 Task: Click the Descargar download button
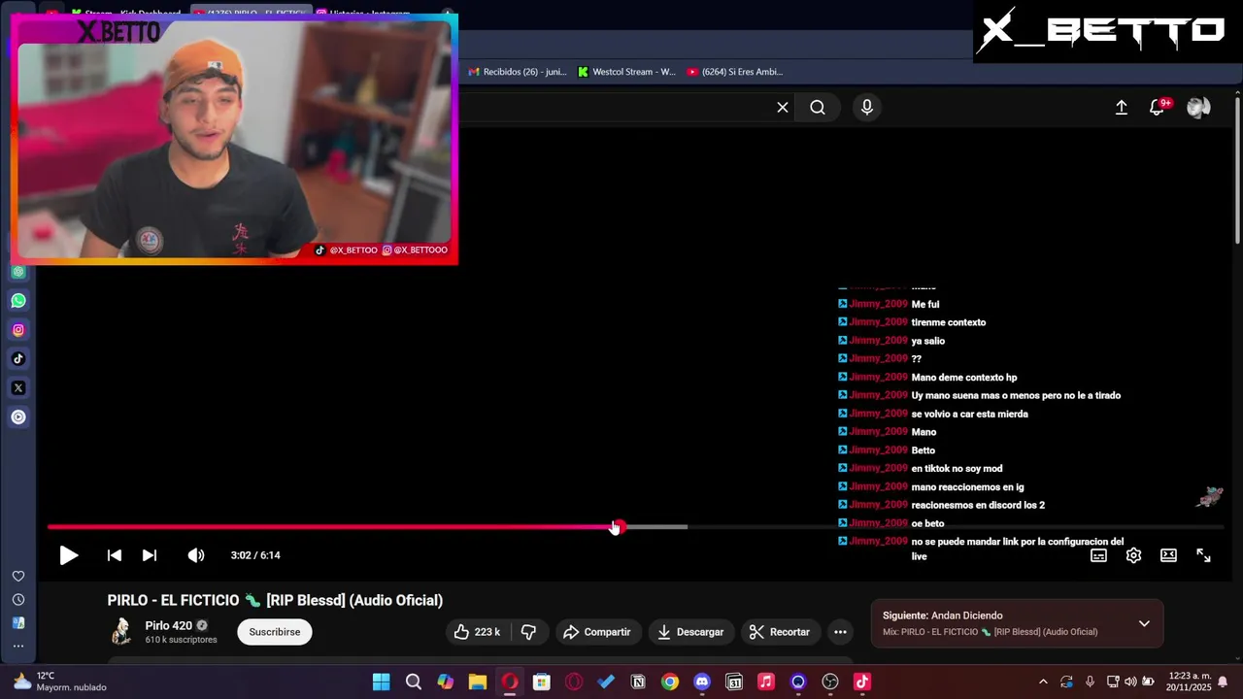coord(690,632)
